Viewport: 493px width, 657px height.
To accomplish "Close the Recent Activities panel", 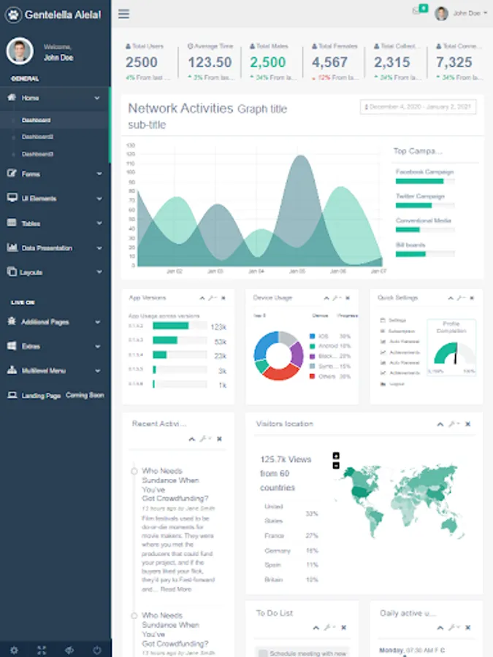I will point(219,439).
